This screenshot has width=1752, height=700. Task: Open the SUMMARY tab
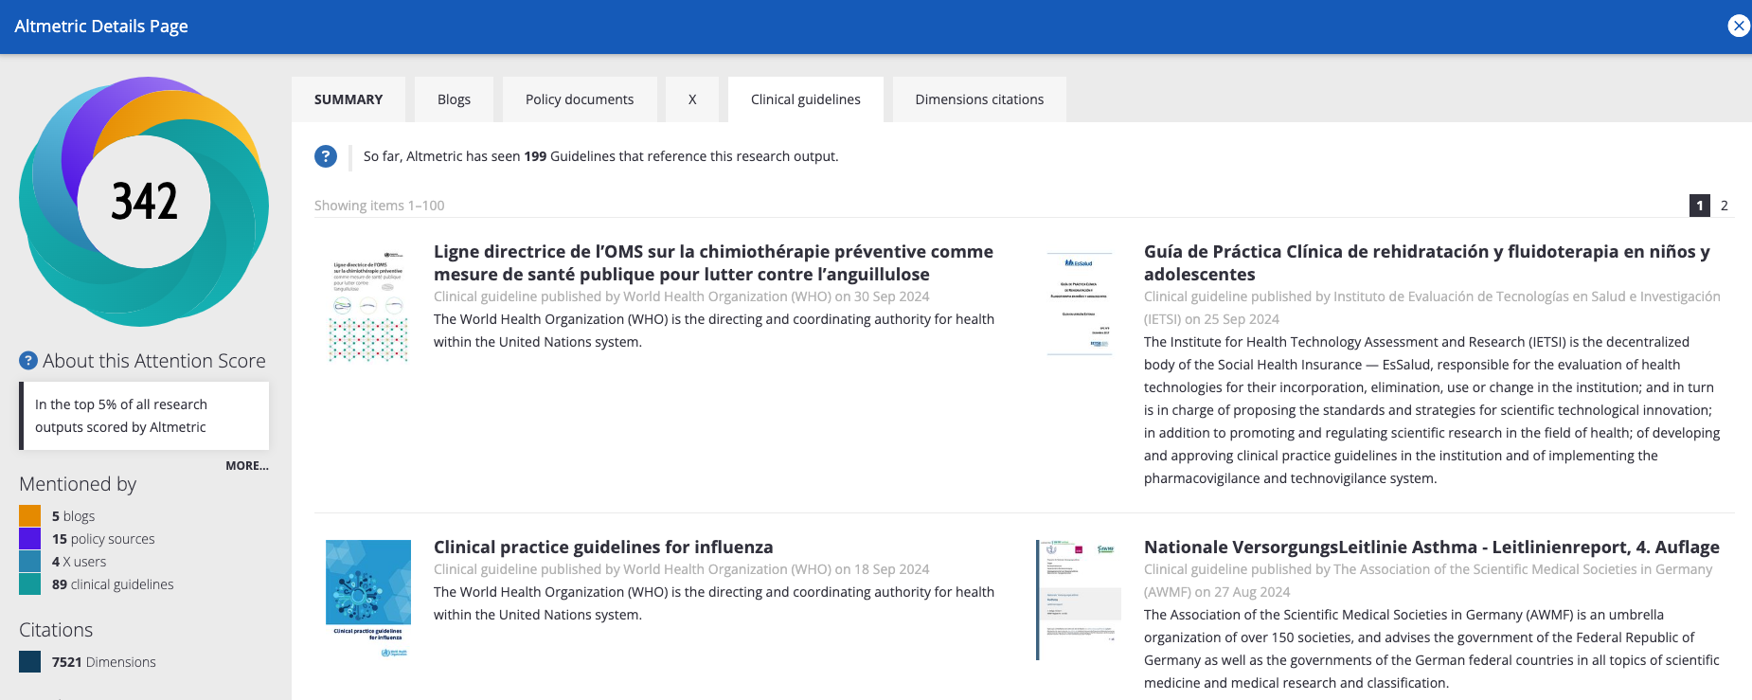(349, 99)
